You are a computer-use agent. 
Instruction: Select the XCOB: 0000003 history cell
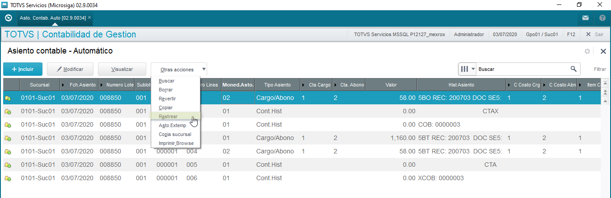[461, 178]
